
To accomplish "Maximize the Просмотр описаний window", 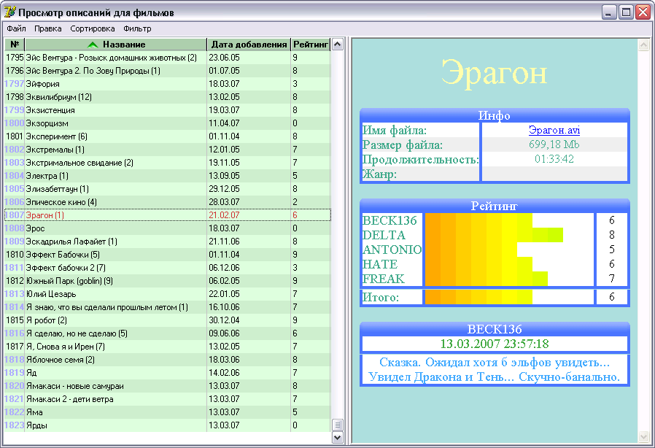I will coord(626,12).
